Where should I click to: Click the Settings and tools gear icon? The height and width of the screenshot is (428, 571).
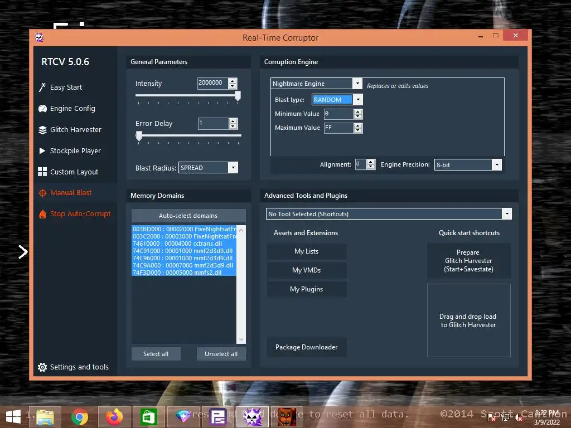click(x=42, y=367)
